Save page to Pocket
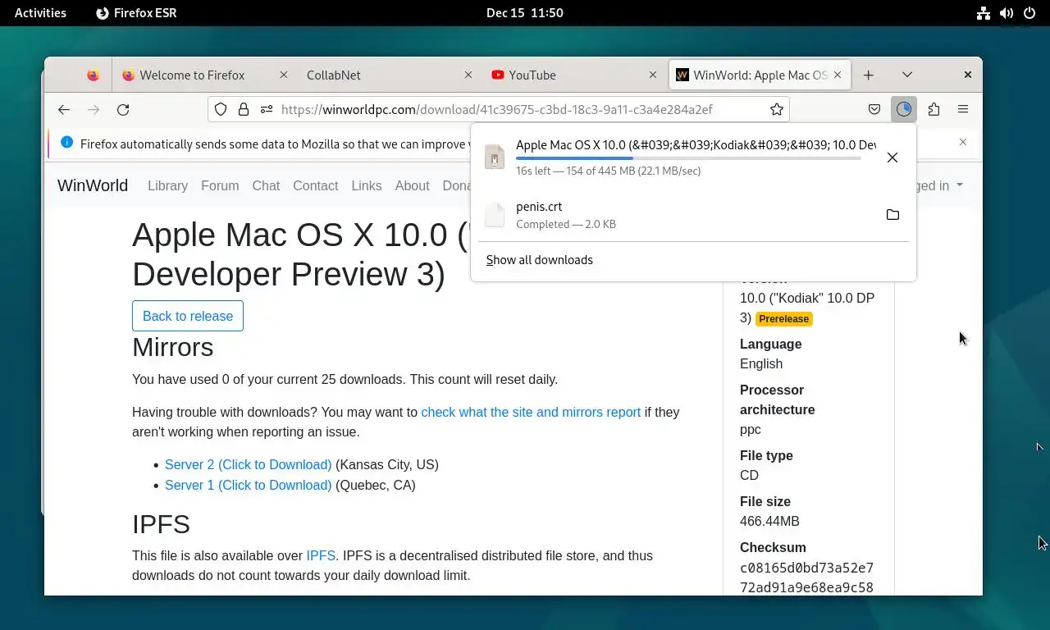The image size is (1050, 630). pos(874,109)
